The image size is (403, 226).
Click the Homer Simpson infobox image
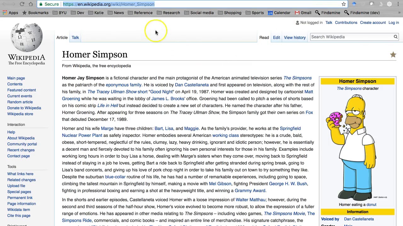tap(357, 147)
